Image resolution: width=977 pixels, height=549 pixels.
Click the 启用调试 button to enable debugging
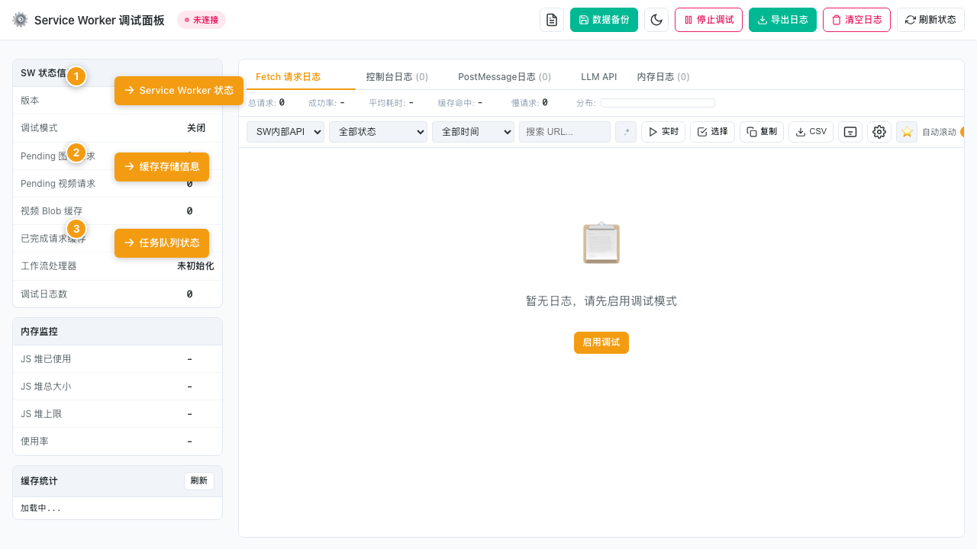pyautogui.click(x=601, y=342)
